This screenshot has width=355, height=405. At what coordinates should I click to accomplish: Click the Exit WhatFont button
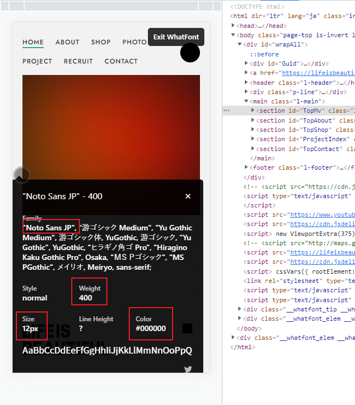pos(176,37)
